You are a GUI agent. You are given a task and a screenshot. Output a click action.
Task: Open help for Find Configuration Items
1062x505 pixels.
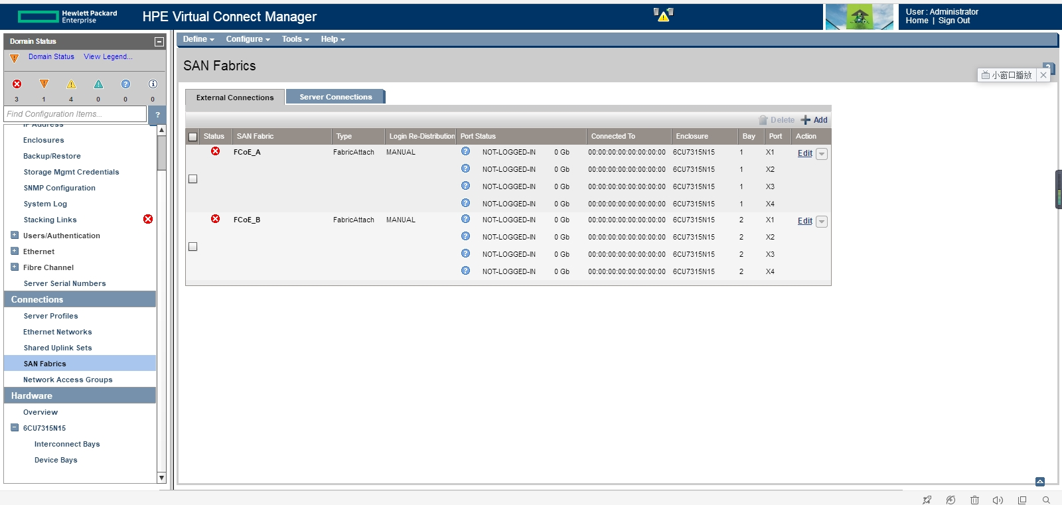point(157,114)
